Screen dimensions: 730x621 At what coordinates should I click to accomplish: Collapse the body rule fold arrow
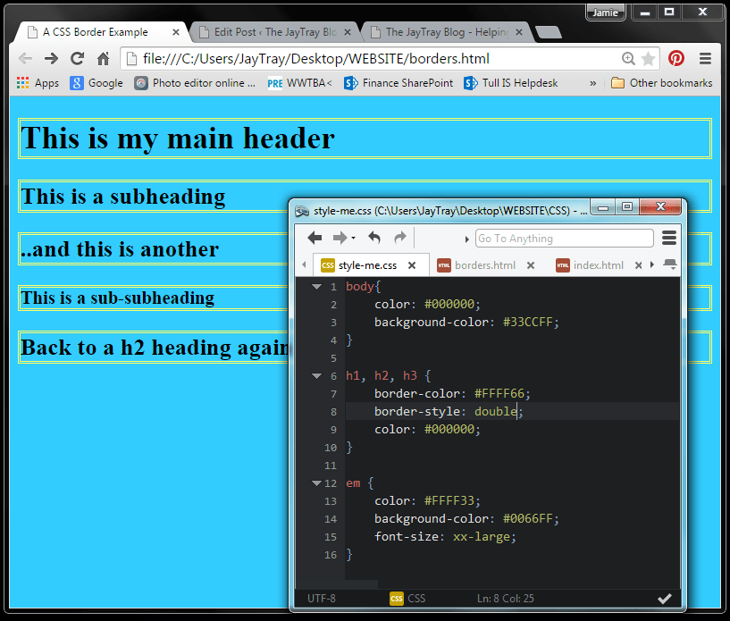[316, 286]
